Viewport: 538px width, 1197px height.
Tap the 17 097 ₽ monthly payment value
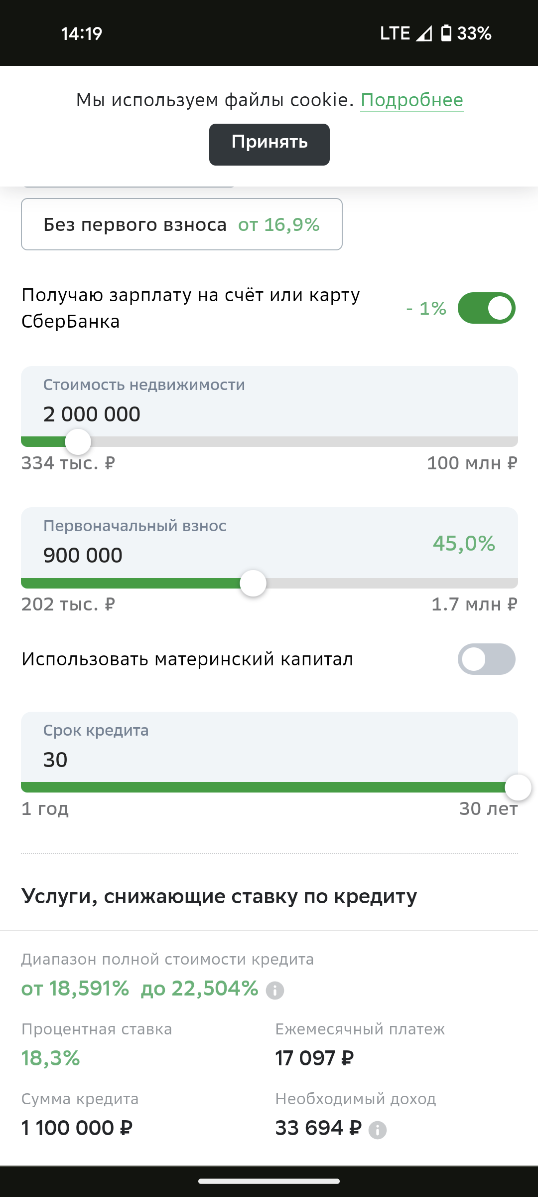[314, 1058]
